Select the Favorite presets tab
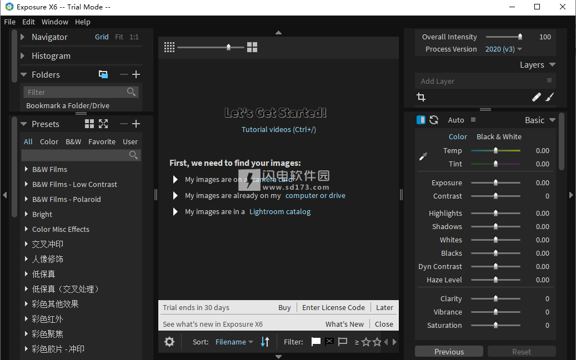Screen dimensions: 576x360 click(102, 141)
